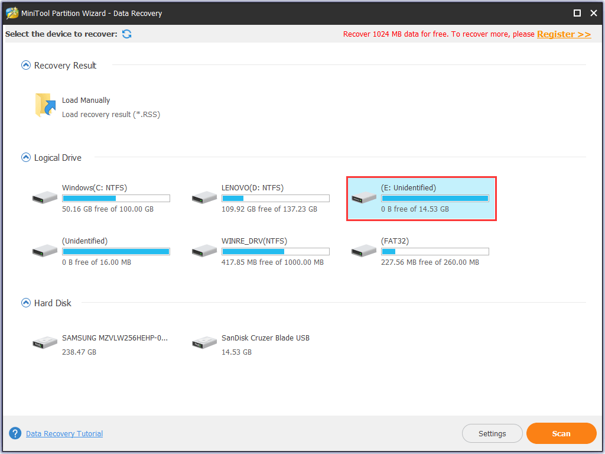Click the 'WINRE_DRV(NTFS)' label
605x454 pixels.
[x=254, y=241]
